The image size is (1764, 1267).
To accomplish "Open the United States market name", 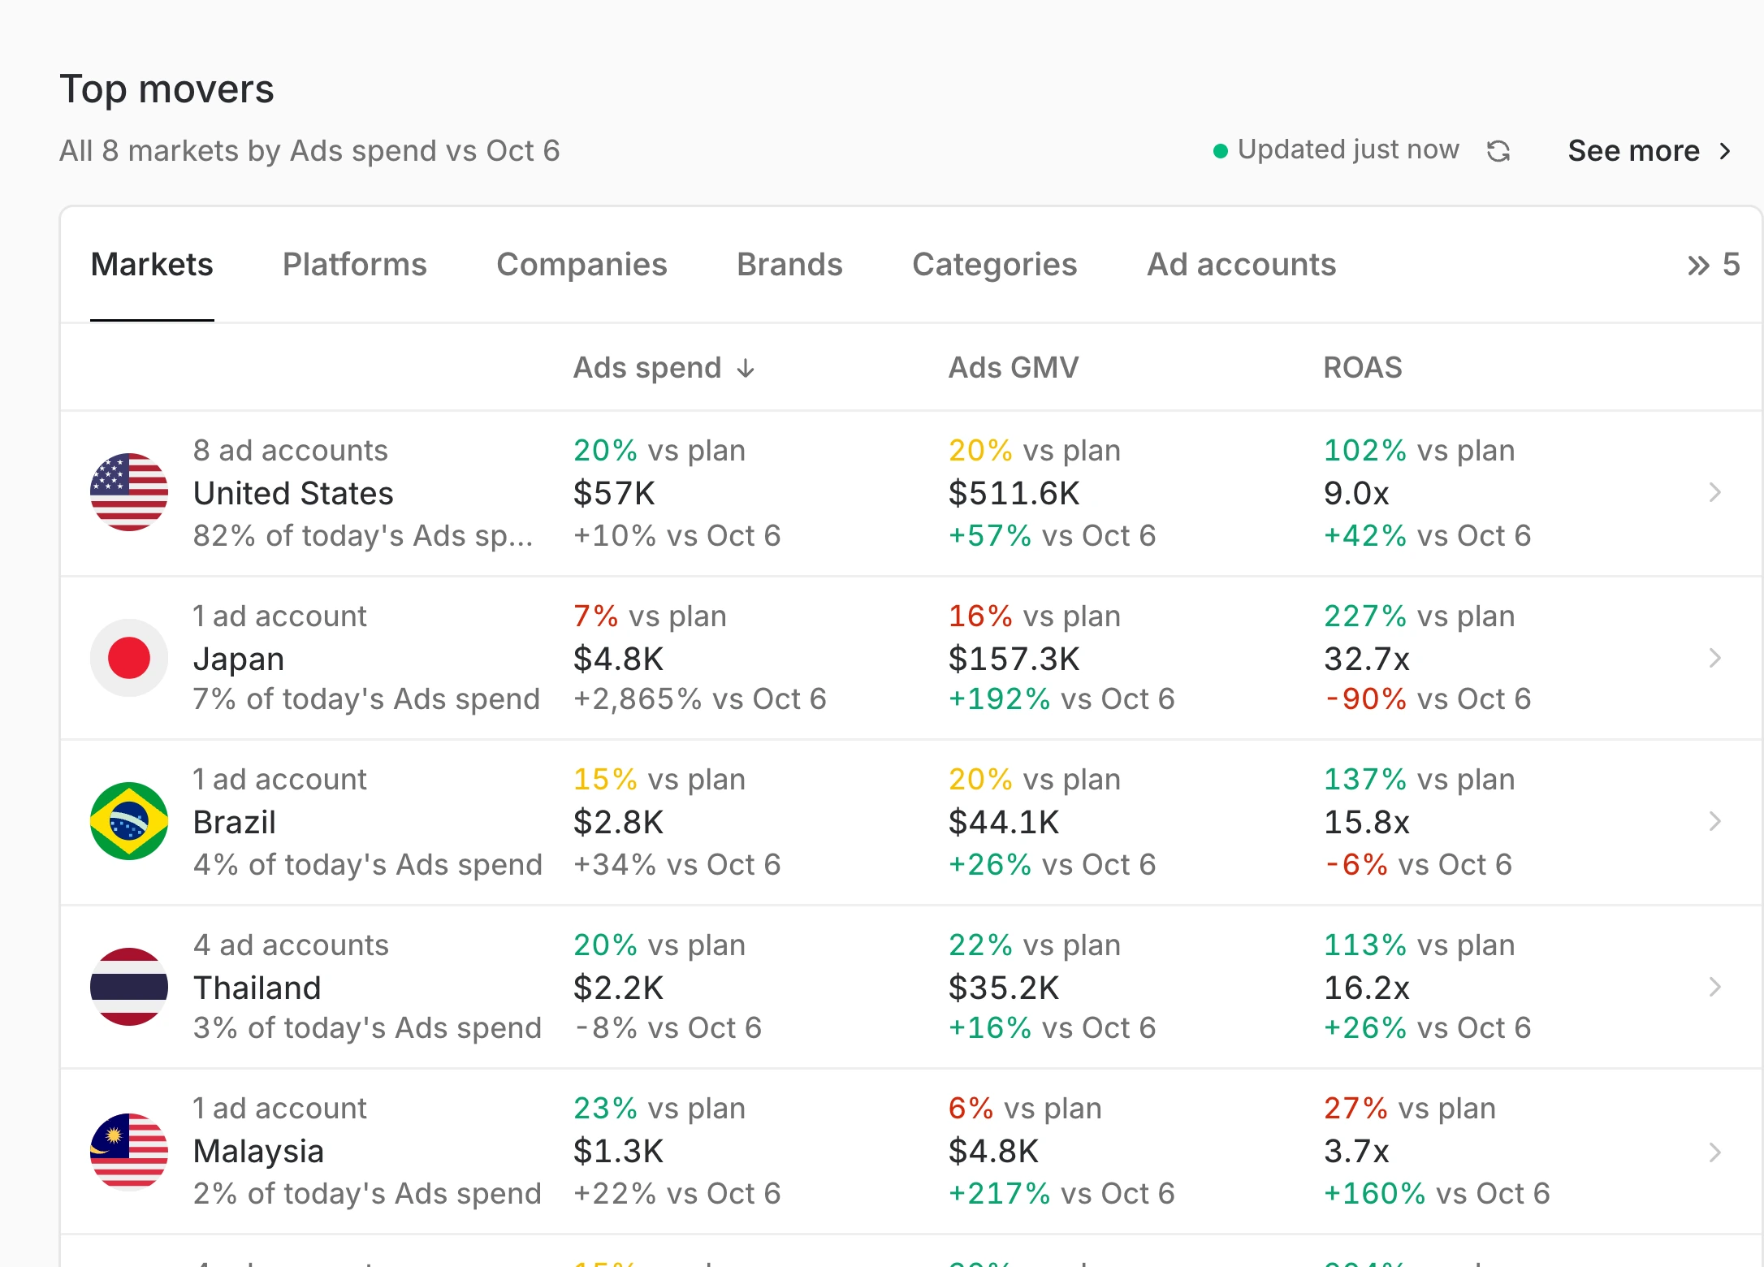I will tap(293, 493).
